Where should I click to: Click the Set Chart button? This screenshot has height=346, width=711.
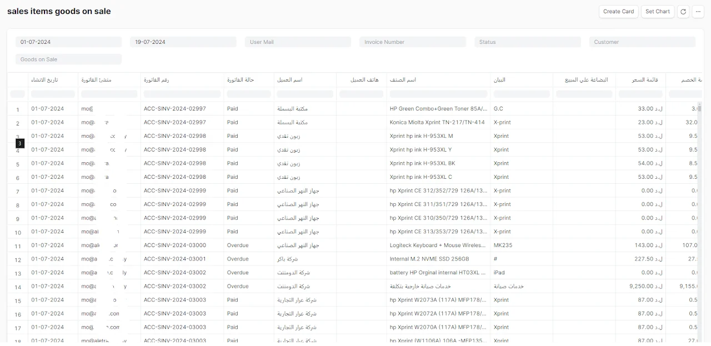coord(657,11)
